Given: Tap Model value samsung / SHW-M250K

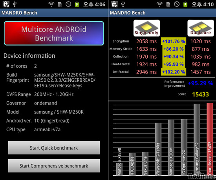Looking at the screenshot, I should tap(59, 112).
